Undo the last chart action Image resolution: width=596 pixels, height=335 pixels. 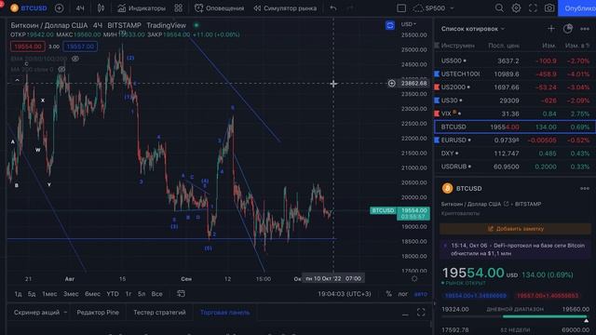333,8
